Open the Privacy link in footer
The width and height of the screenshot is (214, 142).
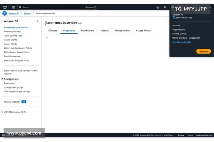pos(181,135)
